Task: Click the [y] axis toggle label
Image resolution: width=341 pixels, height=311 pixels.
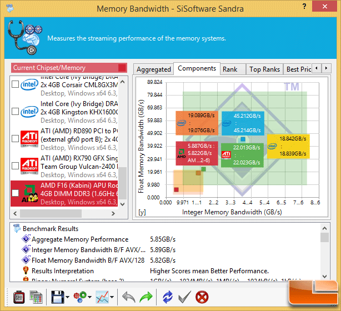Action: pos(142,212)
